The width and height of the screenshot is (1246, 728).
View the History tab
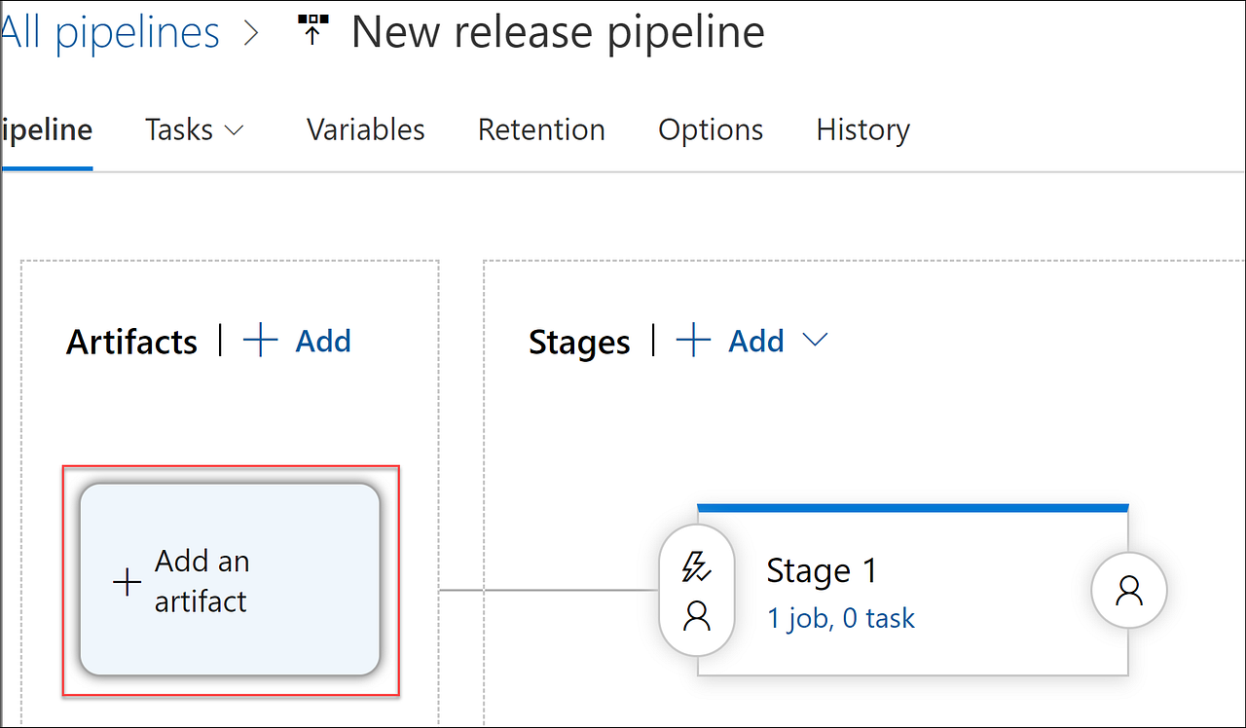(862, 130)
